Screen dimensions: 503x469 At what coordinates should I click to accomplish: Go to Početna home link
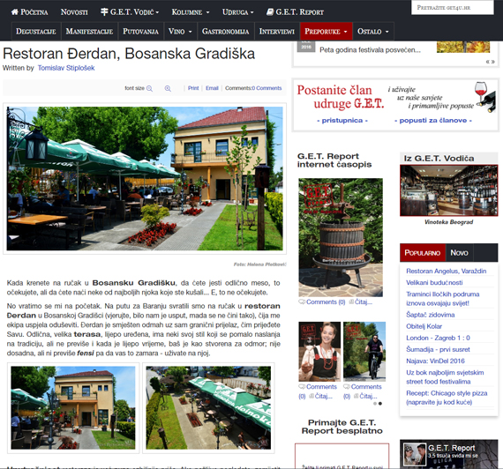(x=29, y=12)
